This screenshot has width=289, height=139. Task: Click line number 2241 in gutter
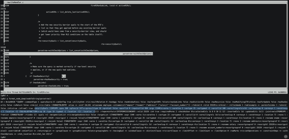point(7,41)
